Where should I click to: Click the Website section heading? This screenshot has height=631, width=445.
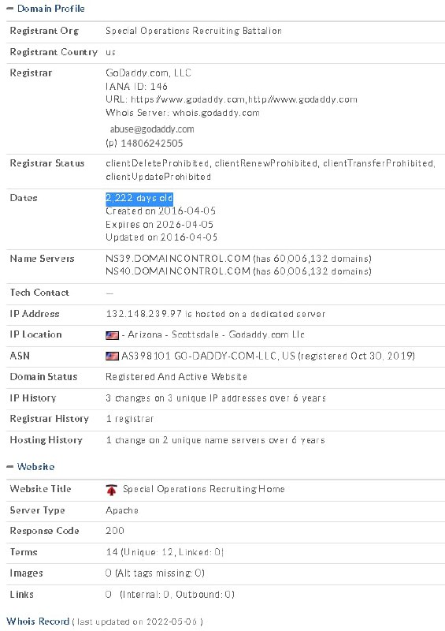click(35, 467)
